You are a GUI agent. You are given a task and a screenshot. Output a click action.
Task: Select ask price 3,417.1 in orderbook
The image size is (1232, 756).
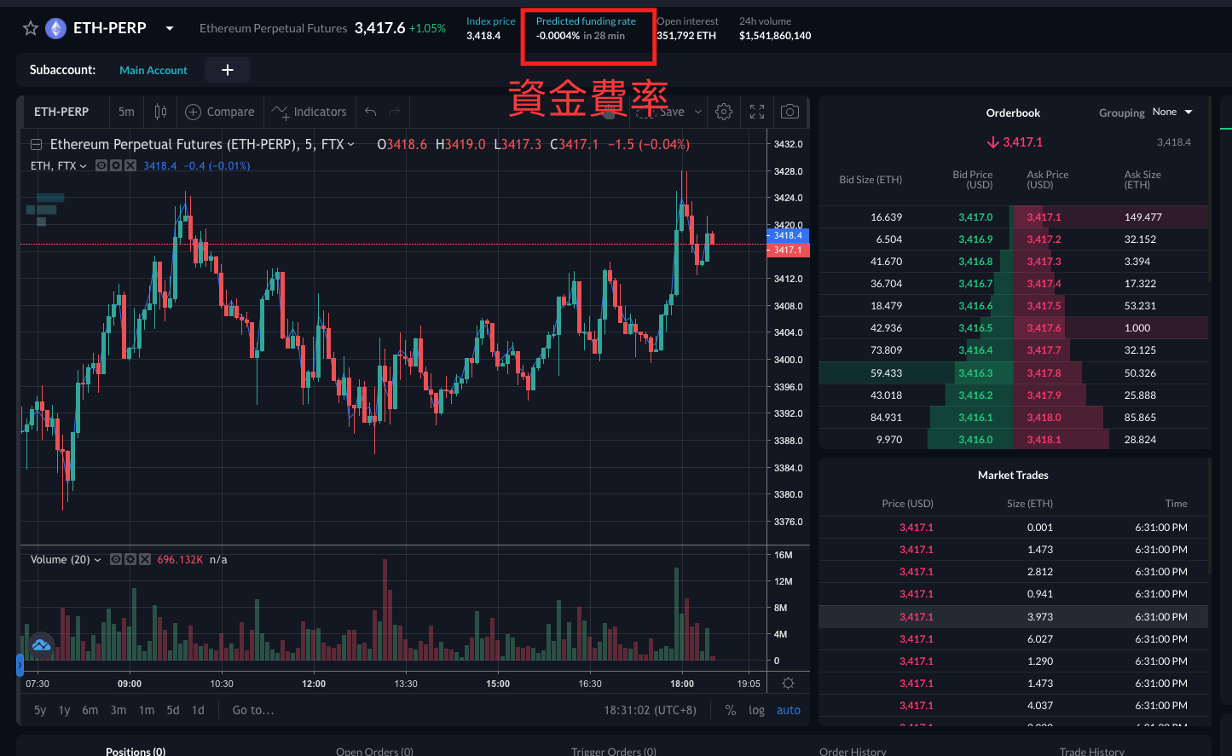click(x=1044, y=217)
